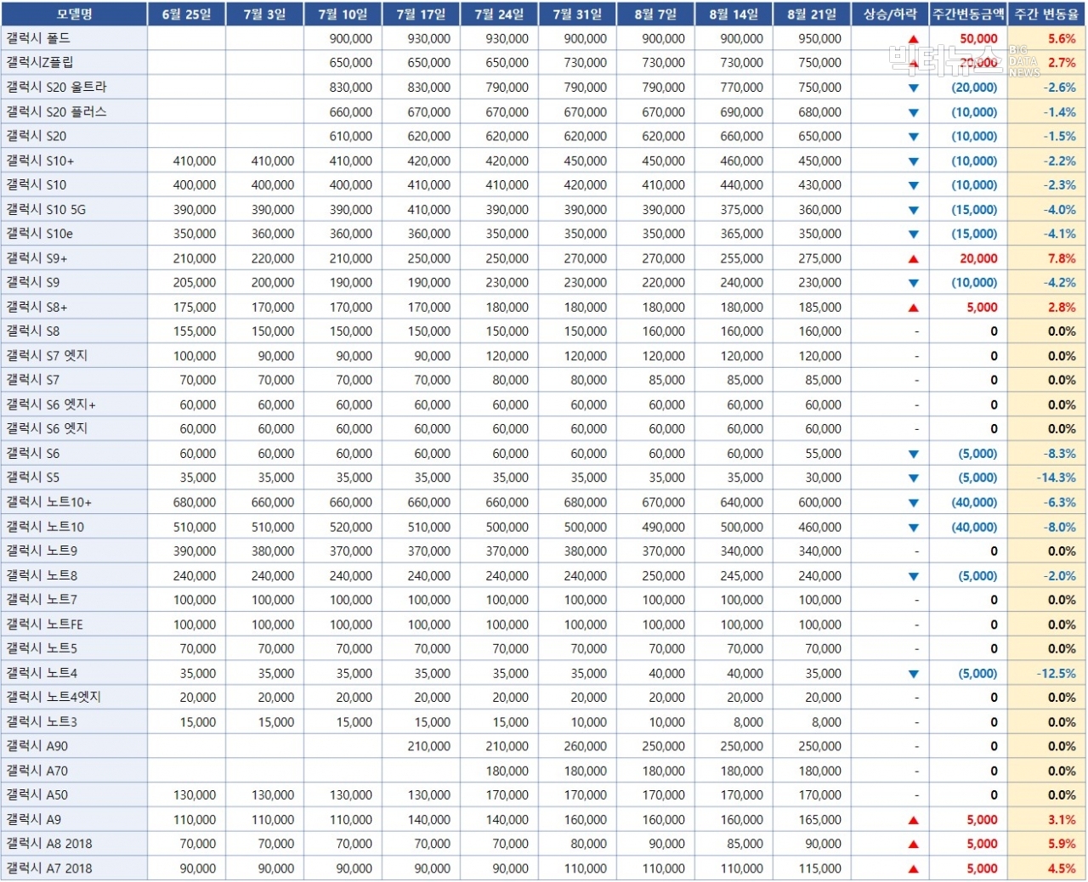The image size is (1088, 882).
Task: Select the 3.1% rate for 갤럭시 A9
Action: [x=1062, y=821]
